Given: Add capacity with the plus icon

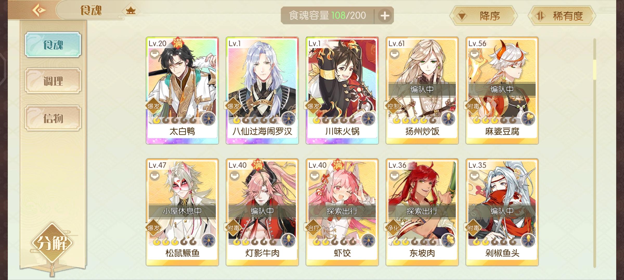Looking at the screenshot, I should [x=385, y=16].
